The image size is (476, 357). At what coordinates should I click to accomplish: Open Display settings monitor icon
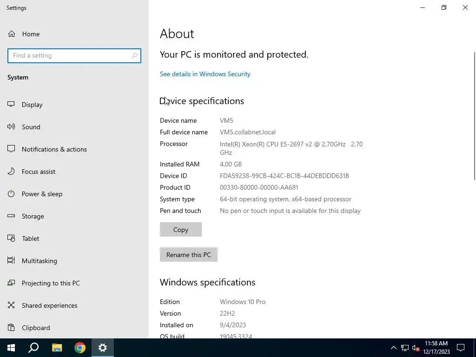pos(11,104)
